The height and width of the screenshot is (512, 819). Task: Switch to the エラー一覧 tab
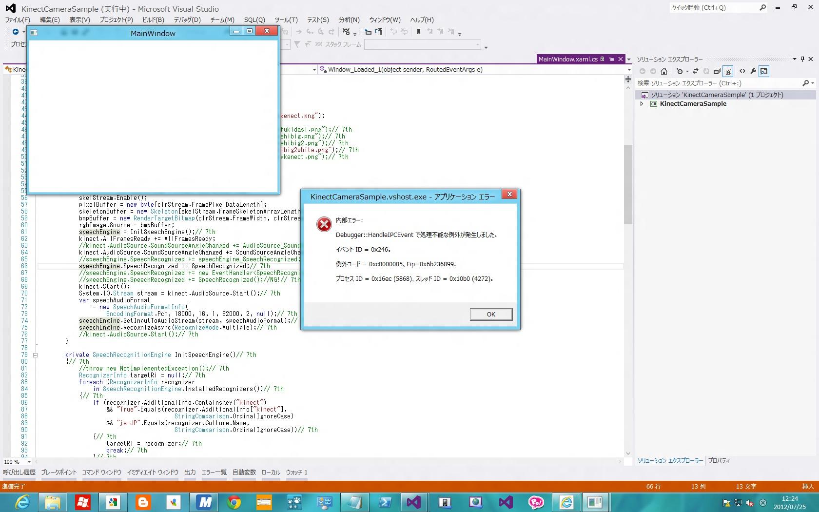(214, 472)
